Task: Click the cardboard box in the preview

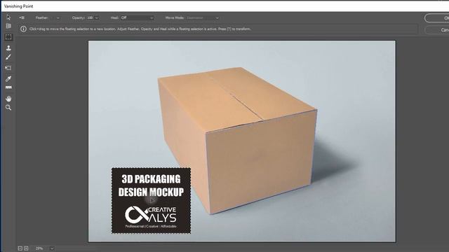Action: coord(237,140)
